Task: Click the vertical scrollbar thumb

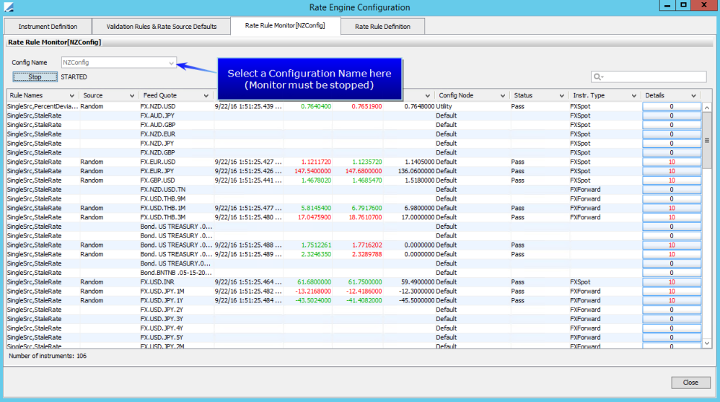Action: tap(707, 141)
